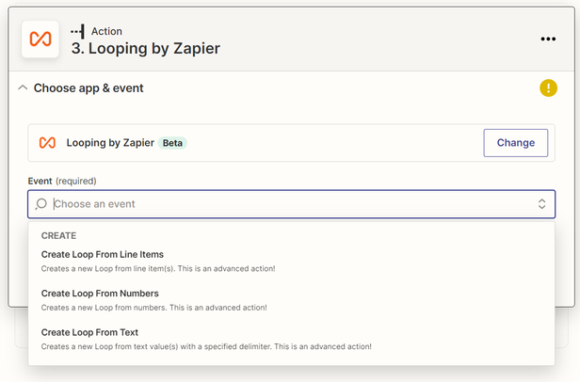Choose Create Loop From Text option

[90, 332]
